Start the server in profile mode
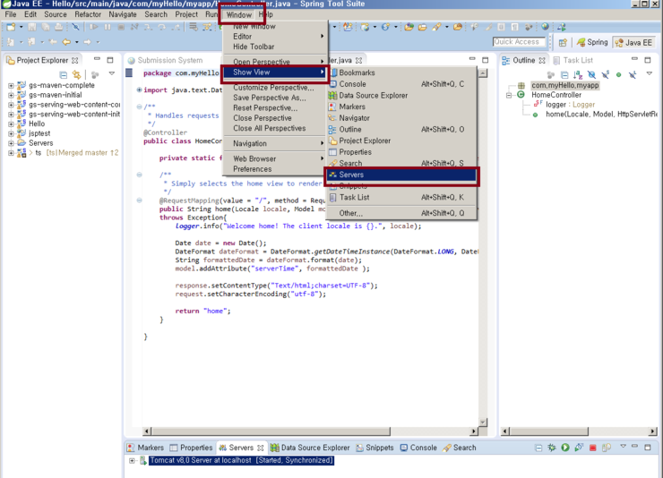Screen dimensions: 663x478 579,448
